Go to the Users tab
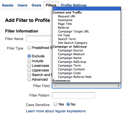The height and width of the screenshot is (115, 126). 22,5
